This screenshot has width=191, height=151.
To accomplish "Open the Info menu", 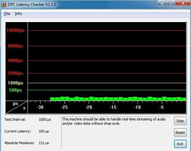I will [x=18, y=14].
